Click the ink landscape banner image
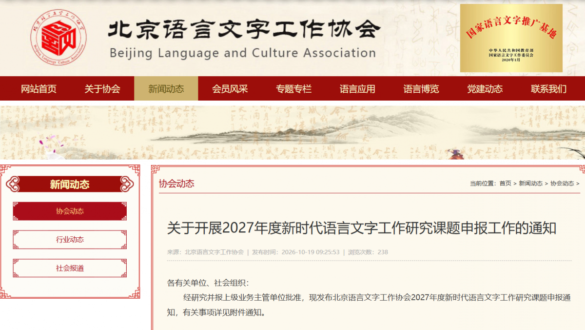Image resolution: width=585 pixels, height=330 pixels. [x=292, y=132]
